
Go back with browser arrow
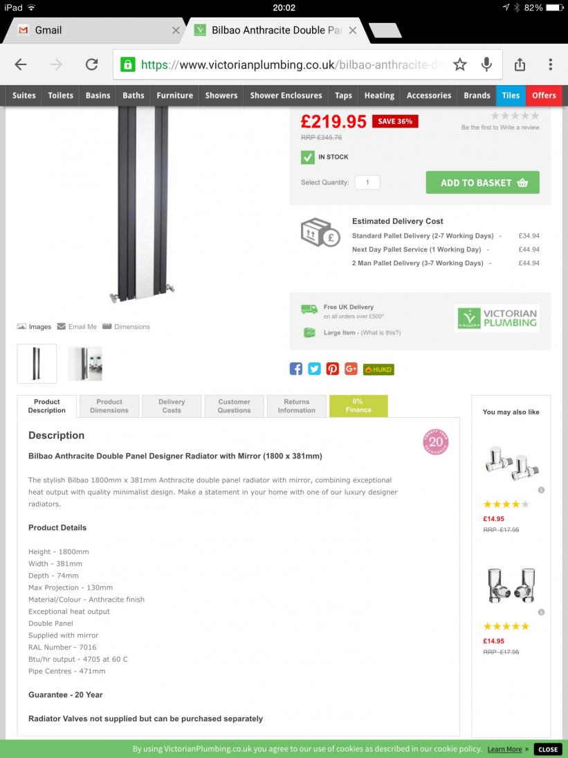coord(20,64)
